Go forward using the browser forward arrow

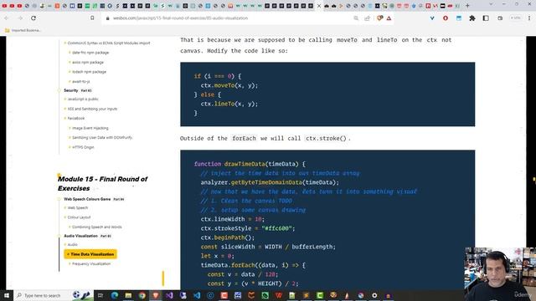[20, 18]
